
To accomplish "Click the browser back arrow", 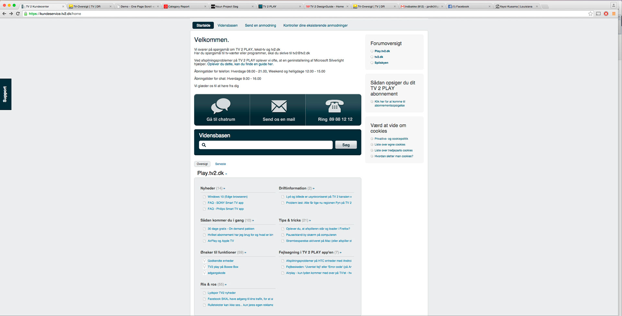I will coord(4,14).
